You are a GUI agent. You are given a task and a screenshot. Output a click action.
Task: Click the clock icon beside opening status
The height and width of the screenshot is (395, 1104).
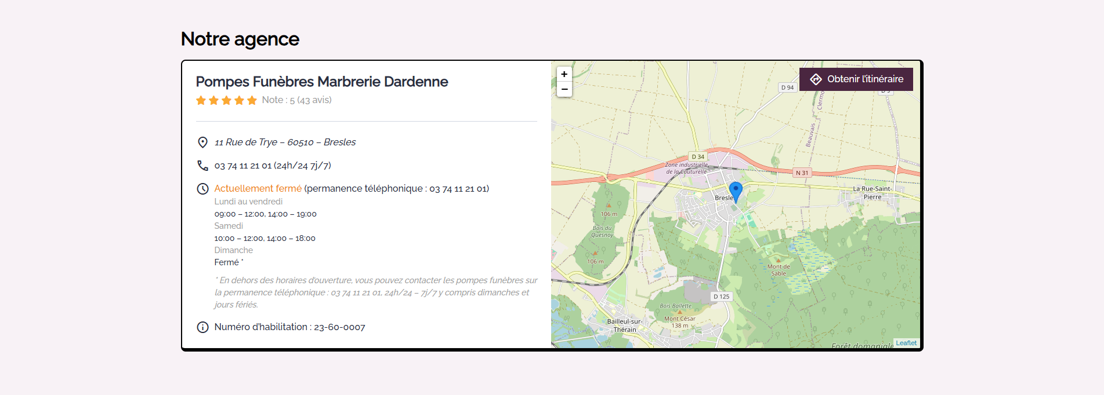202,189
